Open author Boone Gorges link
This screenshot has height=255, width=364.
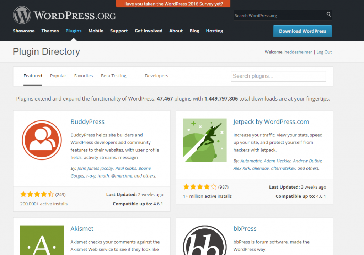pyautogui.click(x=111, y=172)
